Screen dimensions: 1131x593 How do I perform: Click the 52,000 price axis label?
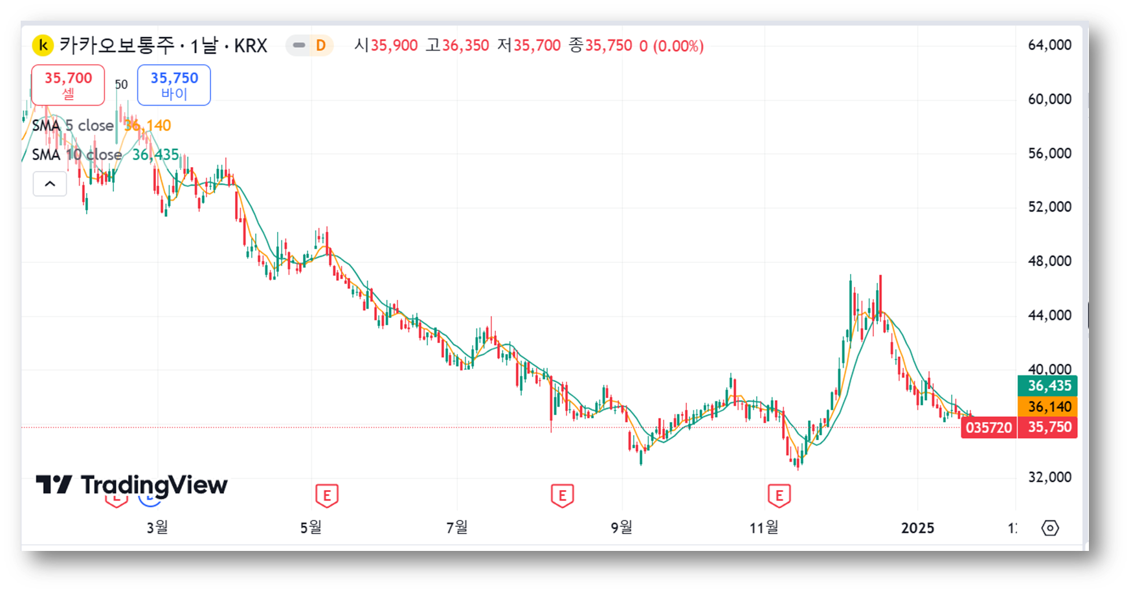(1049, 207)
